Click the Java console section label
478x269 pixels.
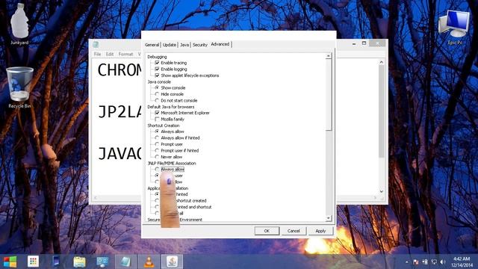(159, 81)
